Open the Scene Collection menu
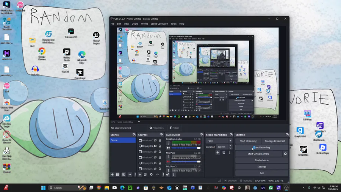Image resolution: width=341 pixels, height=192 pixels. click(159, 24)
